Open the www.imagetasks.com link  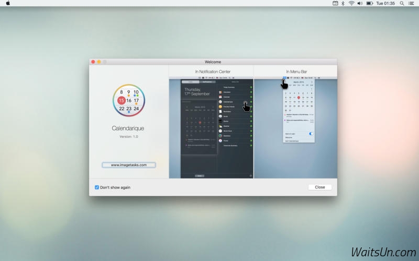point(129,165)
